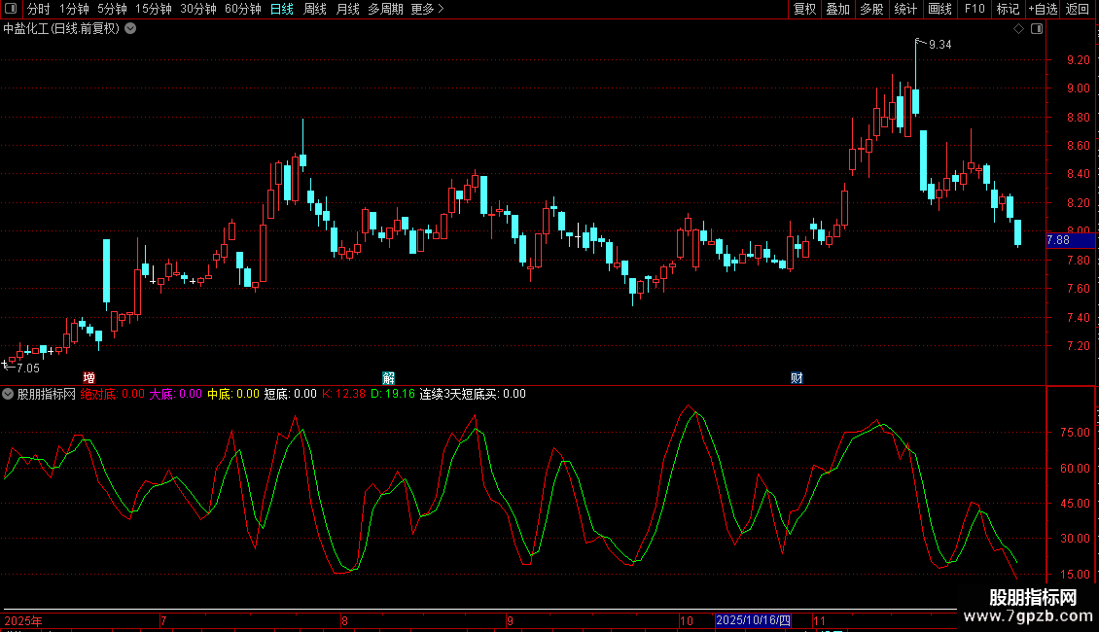Switch to 分时 intraday view

click(39, 9)
